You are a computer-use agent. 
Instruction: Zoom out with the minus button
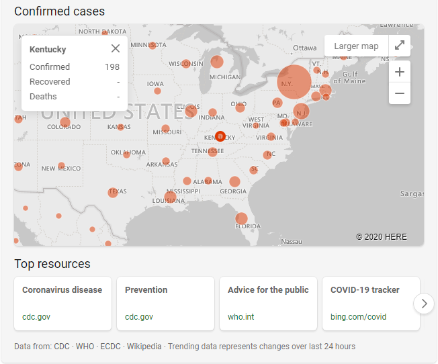coord(400,93)
